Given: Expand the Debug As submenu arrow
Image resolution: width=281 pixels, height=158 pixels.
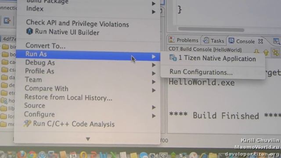Looking at the screenshot, I should click(x=154, y=65).
